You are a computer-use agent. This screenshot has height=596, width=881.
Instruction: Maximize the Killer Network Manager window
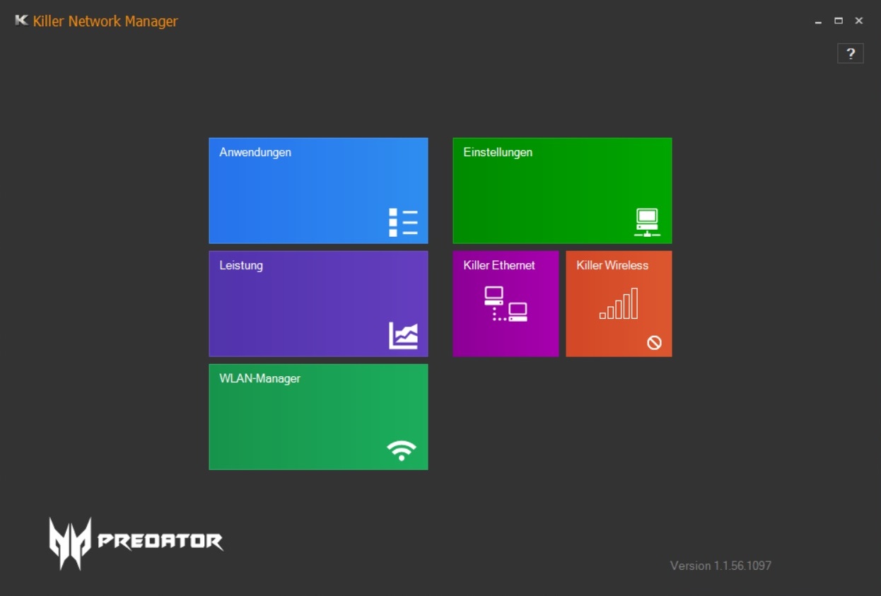(x=839, y=21)
